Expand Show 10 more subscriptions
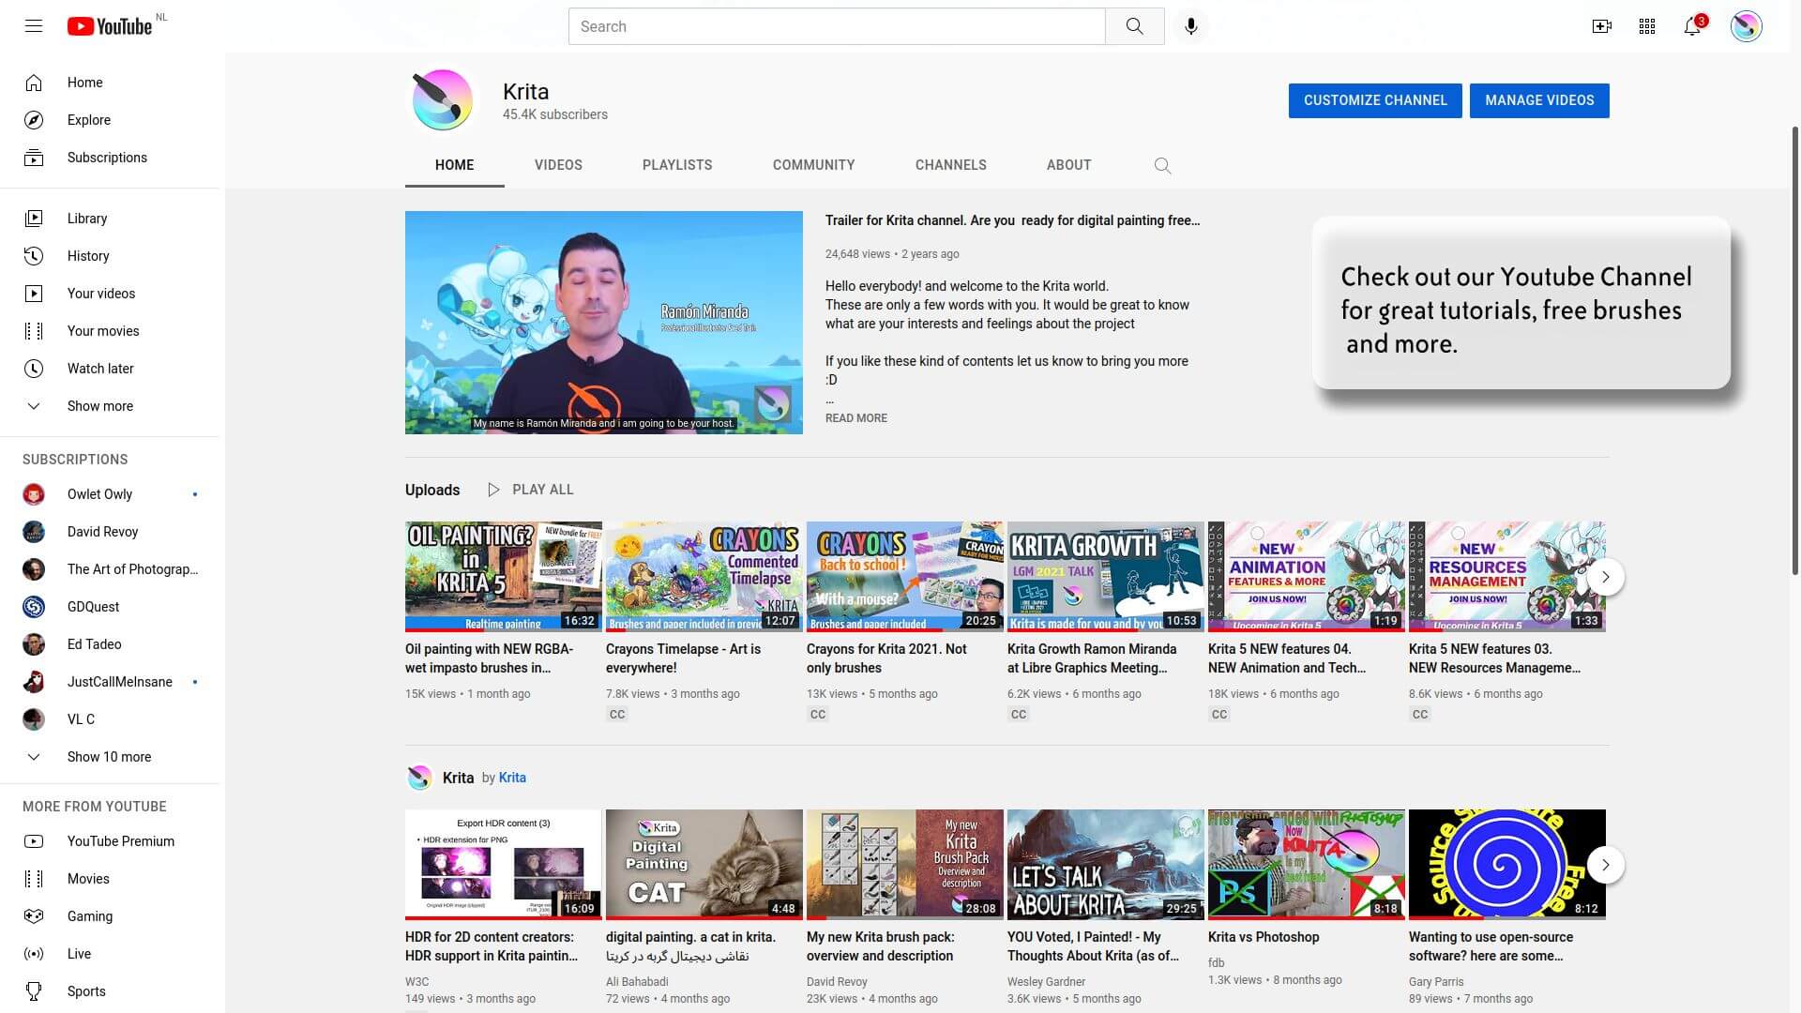 point(110,757)
